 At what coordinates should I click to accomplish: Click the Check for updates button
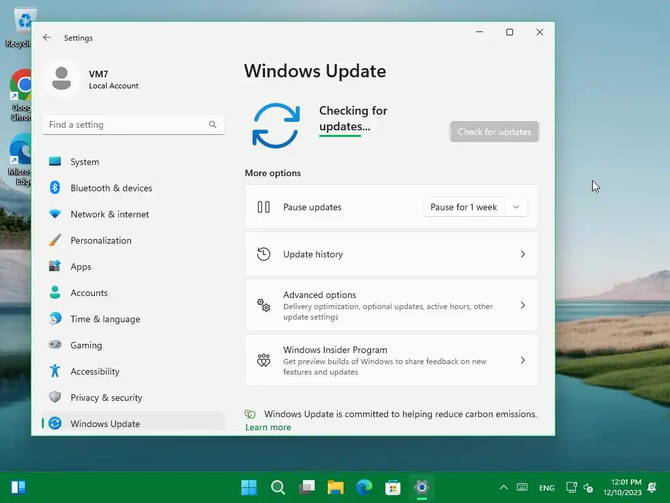pos(495,132)
